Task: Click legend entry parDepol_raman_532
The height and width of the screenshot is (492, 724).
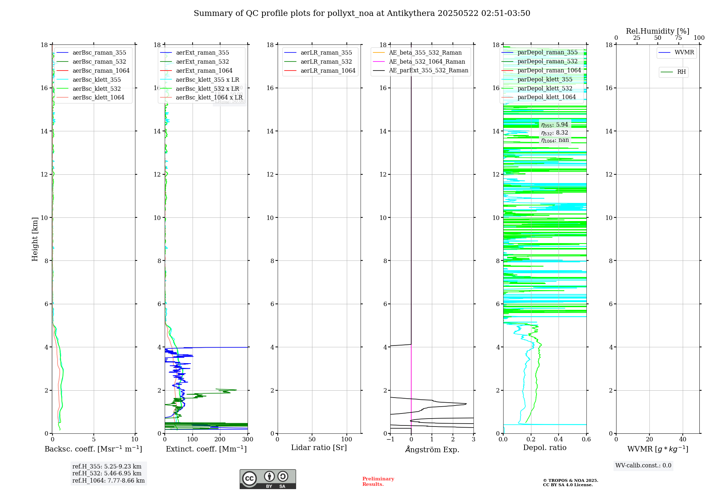Action: tap(540, 61)
